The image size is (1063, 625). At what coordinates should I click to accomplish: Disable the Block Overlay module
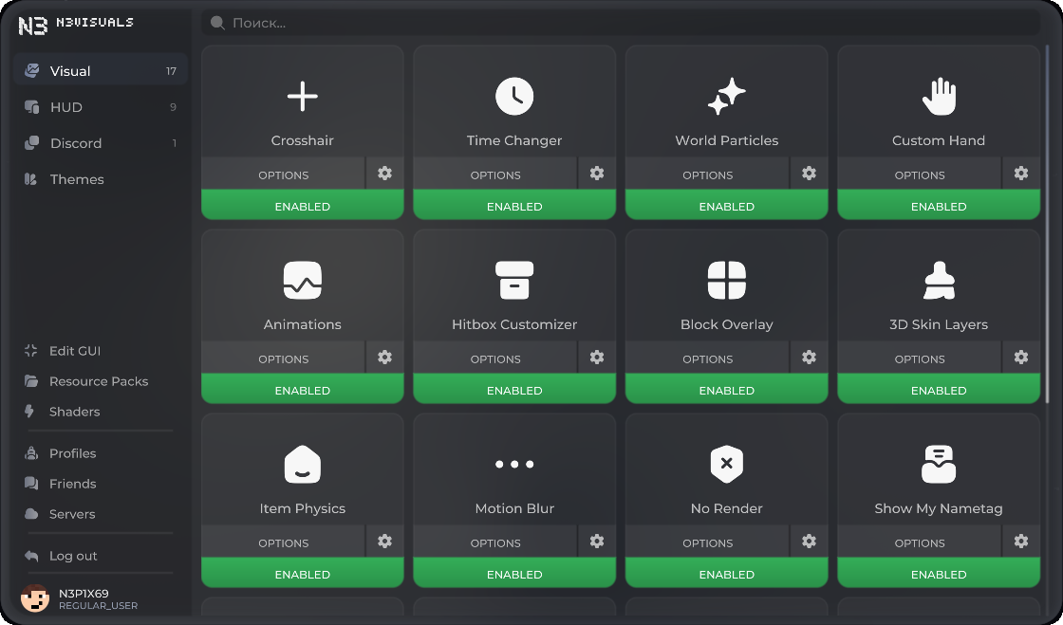tap(727, 390)
